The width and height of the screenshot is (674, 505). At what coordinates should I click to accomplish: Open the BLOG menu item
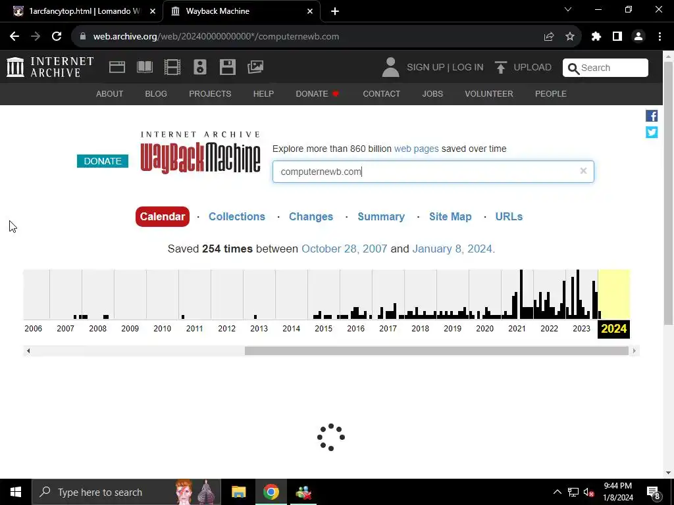coord(156,93)
